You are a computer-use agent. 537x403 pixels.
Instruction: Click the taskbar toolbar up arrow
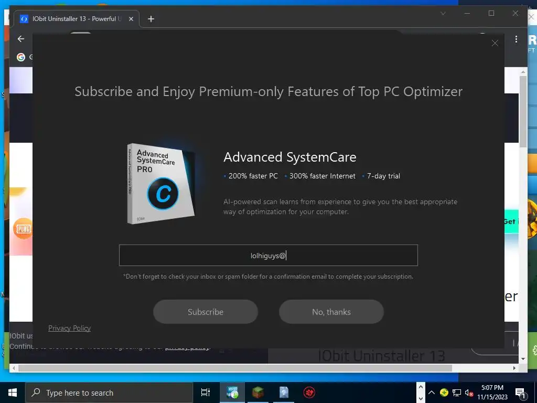click(421, 387)
